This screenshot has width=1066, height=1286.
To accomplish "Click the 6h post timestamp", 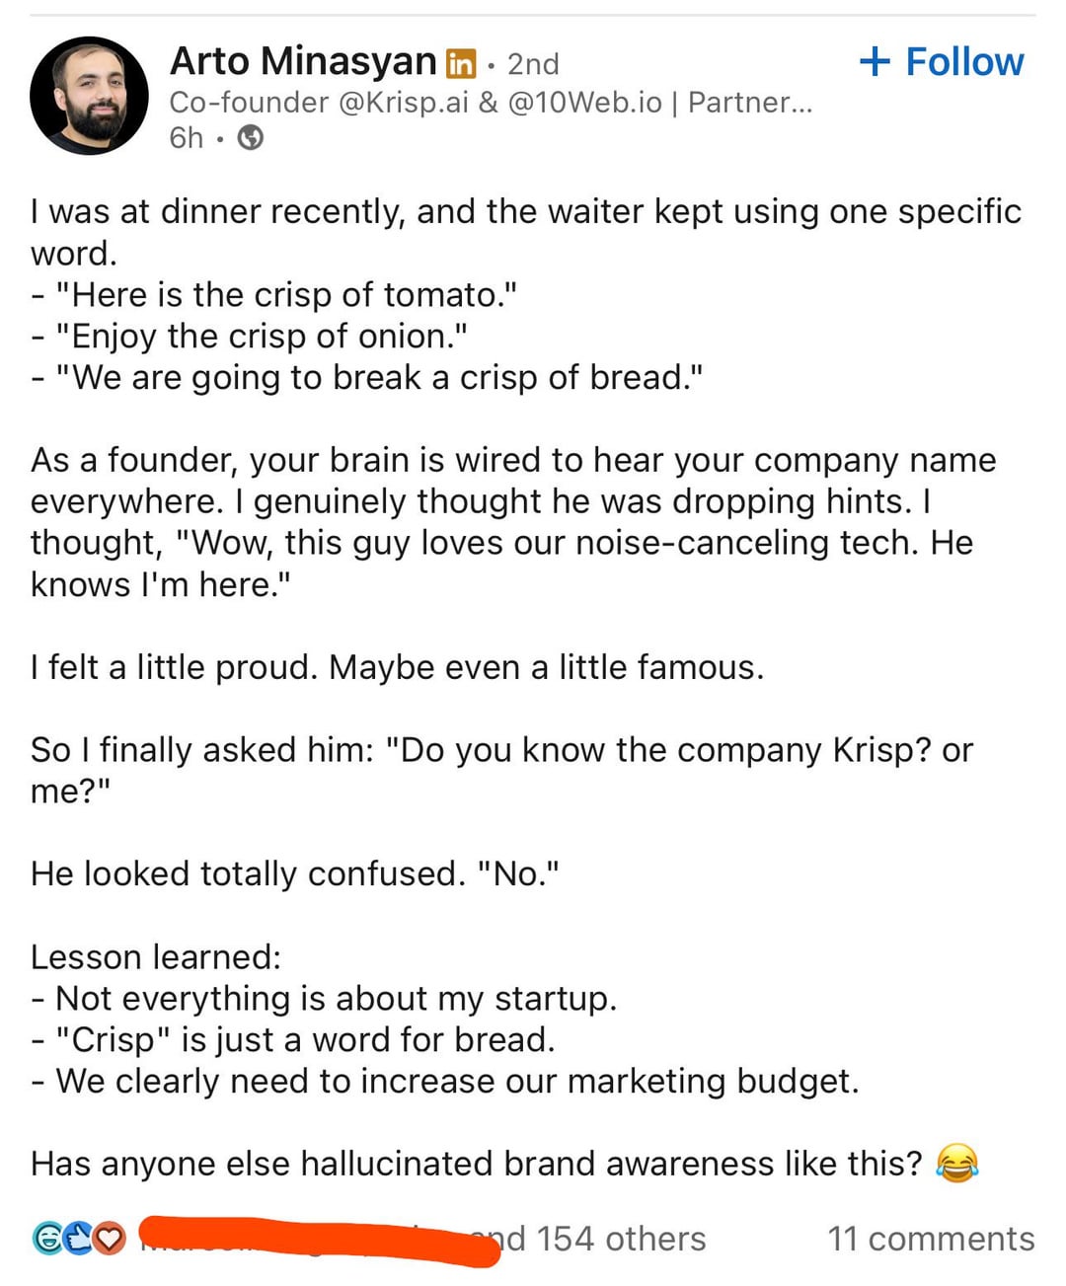I will click(186, 137).
